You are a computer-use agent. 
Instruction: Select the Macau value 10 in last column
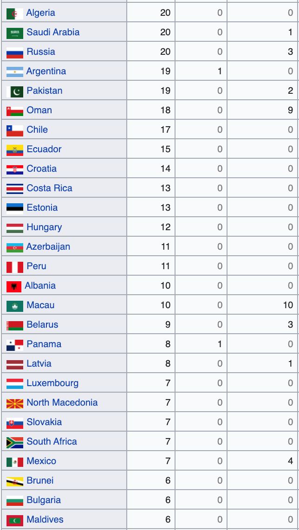pyautogui.click(x=287, y=305)
